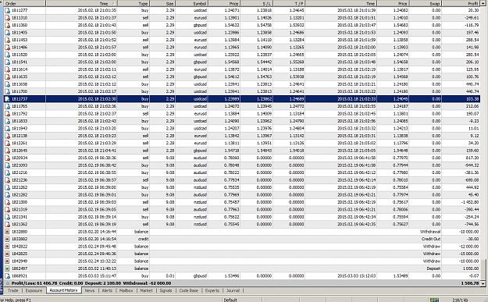Screen dimensions: 488x302
Task: Click the Withdrawal comment in row 1832880
Action: [x=430, y=232]
